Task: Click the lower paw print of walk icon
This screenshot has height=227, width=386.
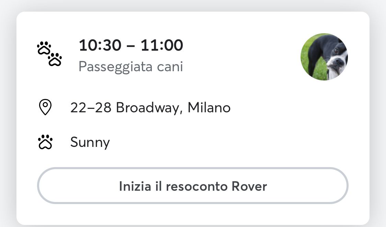Action: pyautogui.click(x=55, y=60)
